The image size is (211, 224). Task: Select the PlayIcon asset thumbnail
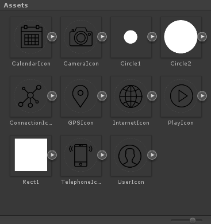[x=181, y=96]
